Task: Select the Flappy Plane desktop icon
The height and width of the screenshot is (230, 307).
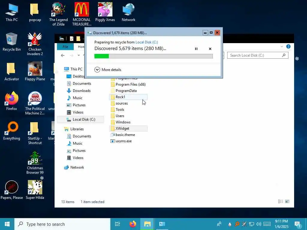Action: pyautogui.click(x=35, y=72)
